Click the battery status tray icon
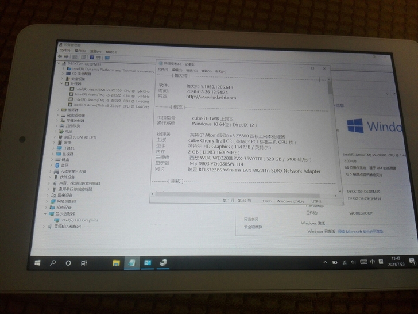 pos(335,262)
